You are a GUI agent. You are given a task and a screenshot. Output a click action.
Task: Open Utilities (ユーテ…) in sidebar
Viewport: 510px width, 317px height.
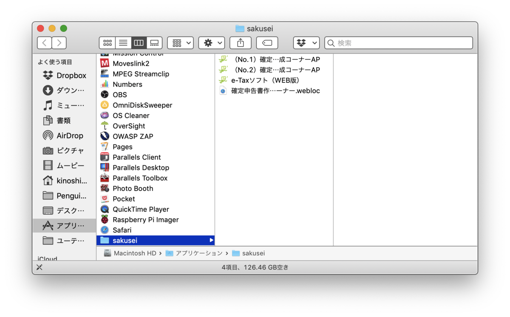click(64, 241)
